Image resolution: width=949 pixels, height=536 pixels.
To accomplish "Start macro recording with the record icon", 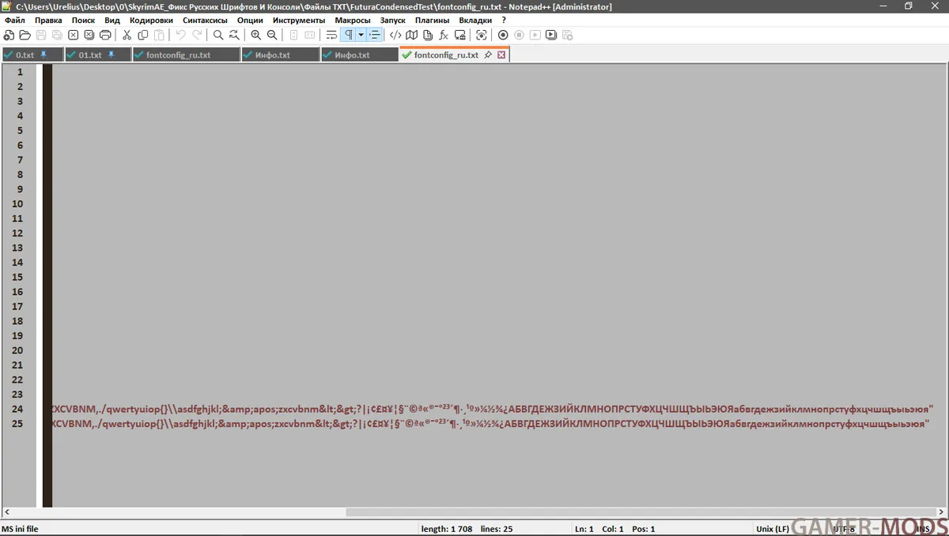I will 503,35.
